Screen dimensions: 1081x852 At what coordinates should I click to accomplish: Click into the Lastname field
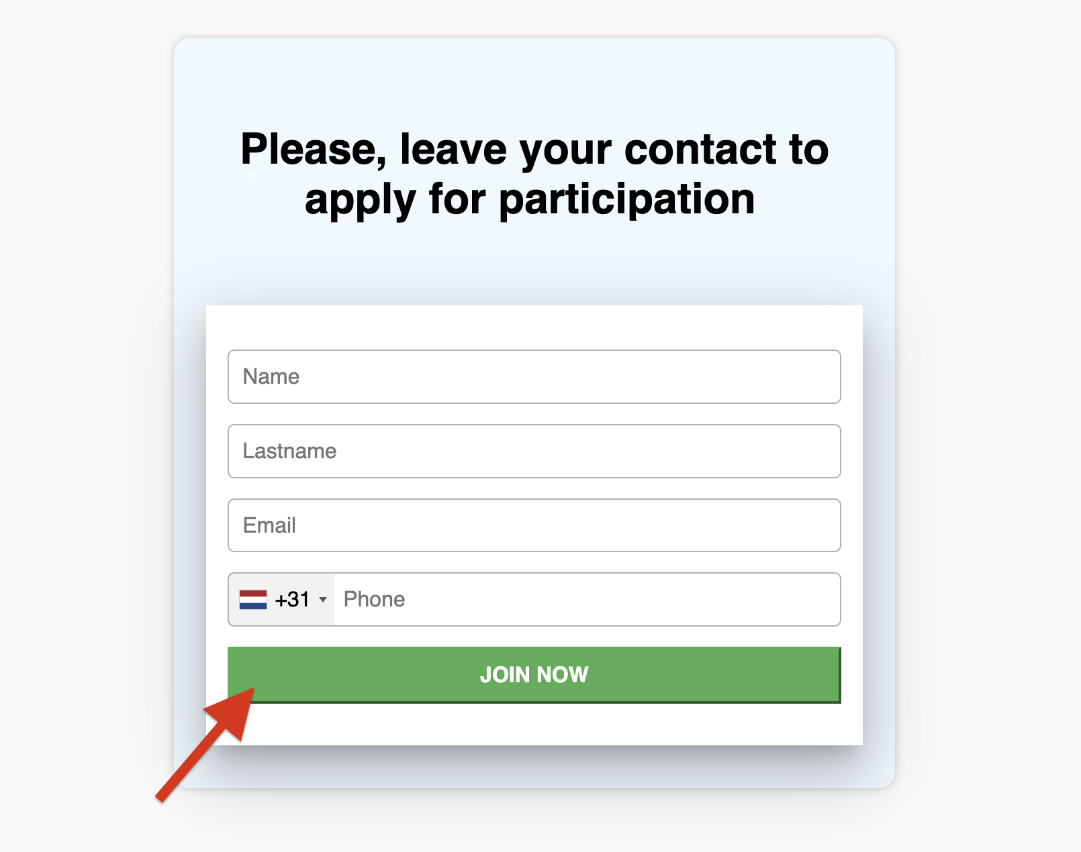[x=534, y=451]
